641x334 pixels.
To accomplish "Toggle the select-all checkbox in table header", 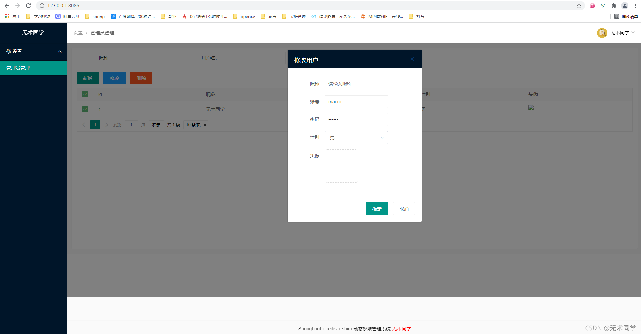I will coord(85,94).
